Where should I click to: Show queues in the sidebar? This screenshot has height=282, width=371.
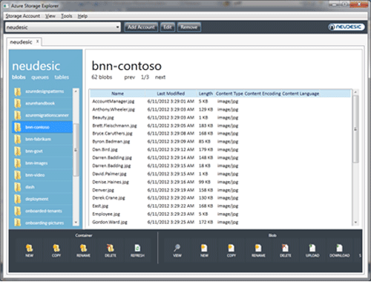click(x=40, y=77)
